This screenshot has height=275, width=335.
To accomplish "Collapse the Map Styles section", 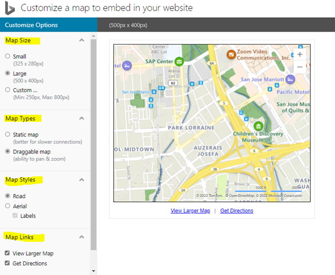I will point(82,179).
